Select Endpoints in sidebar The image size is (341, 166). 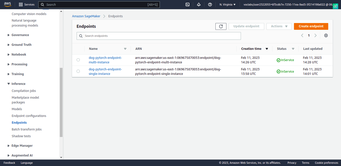click(x=19, y=123)
